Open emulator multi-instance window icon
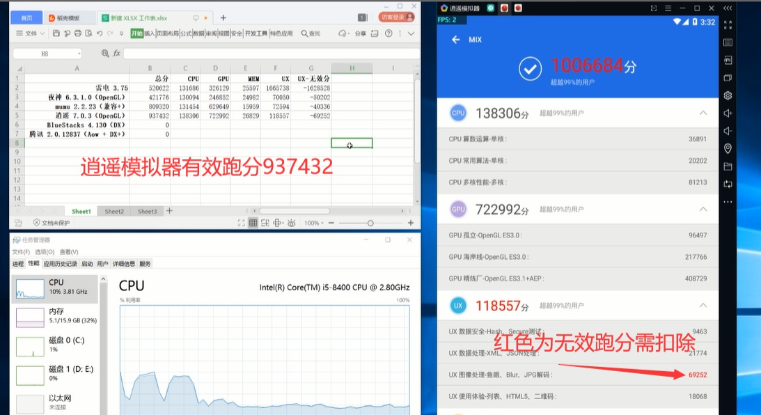This screenshot has width=761, height=415. pyautogui.click(x=728, y=78)
